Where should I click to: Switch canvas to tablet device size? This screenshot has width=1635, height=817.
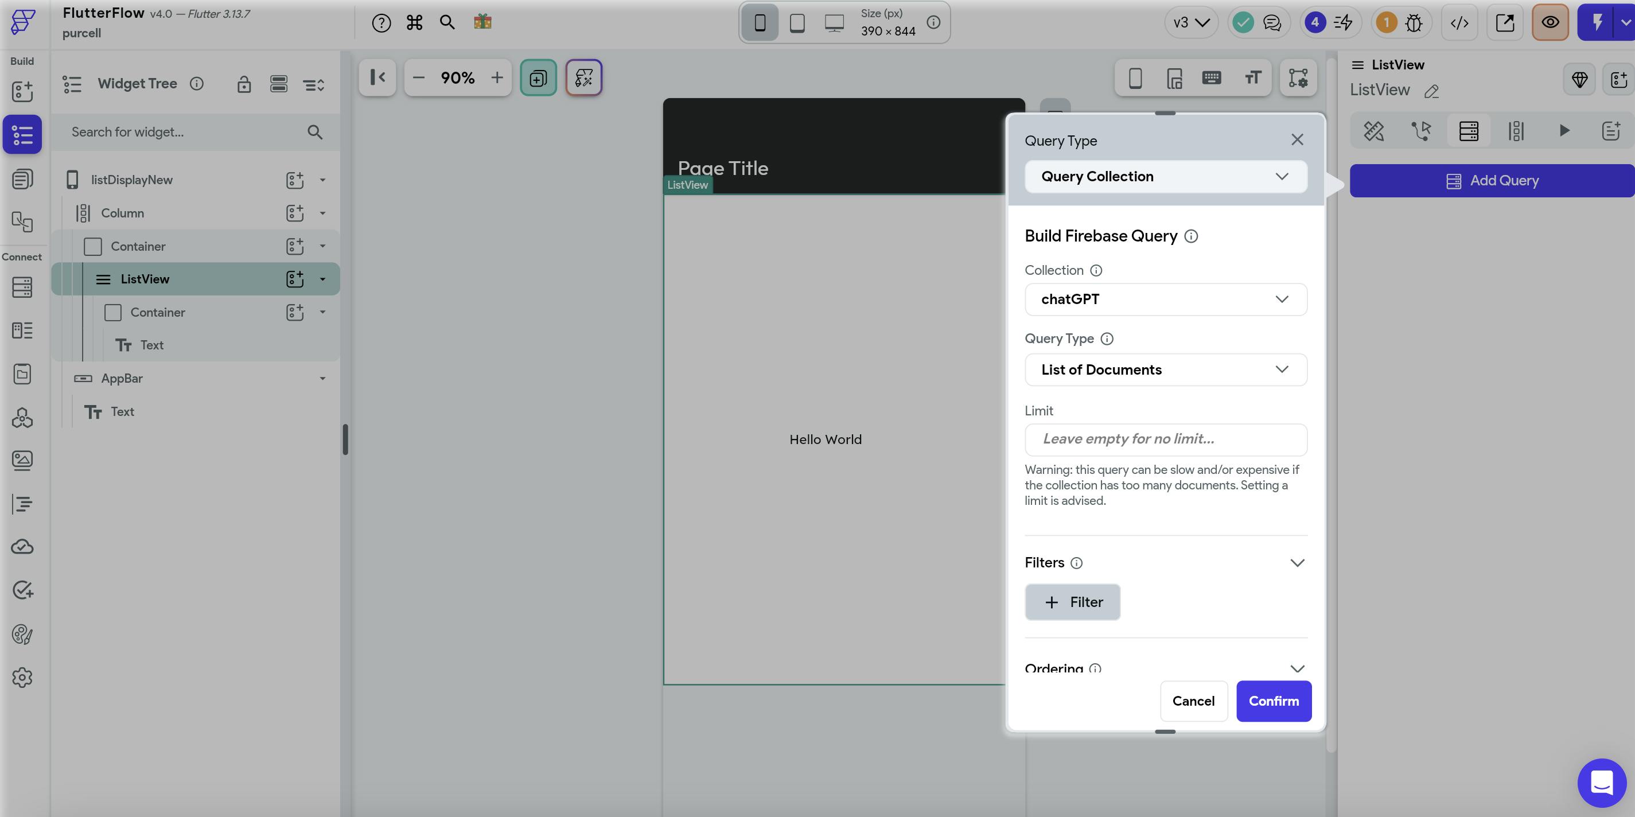pos(797,23)
